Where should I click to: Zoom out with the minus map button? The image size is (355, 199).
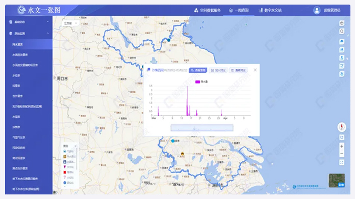click(x=342, y=154)
